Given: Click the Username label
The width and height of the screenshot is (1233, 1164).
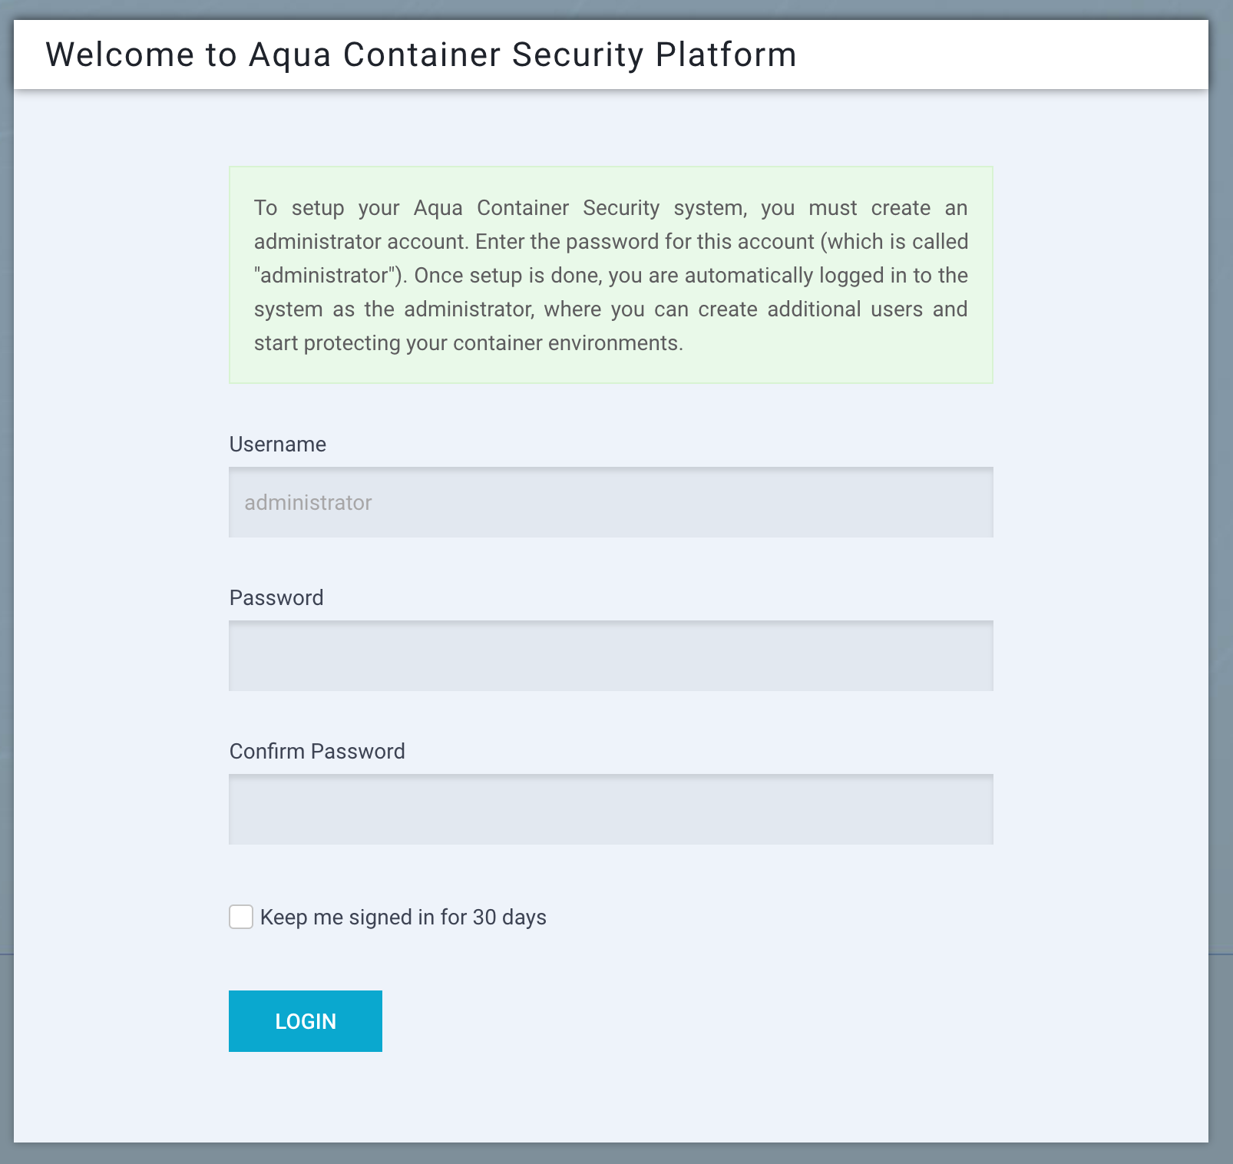Looking at the screenshot, I should 277,444.
